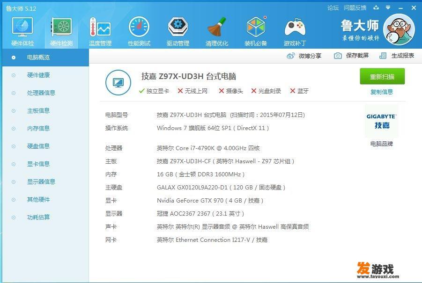Select 电脑概览 in the sidebar
422x283 pixels.
(x=45, y=57)
